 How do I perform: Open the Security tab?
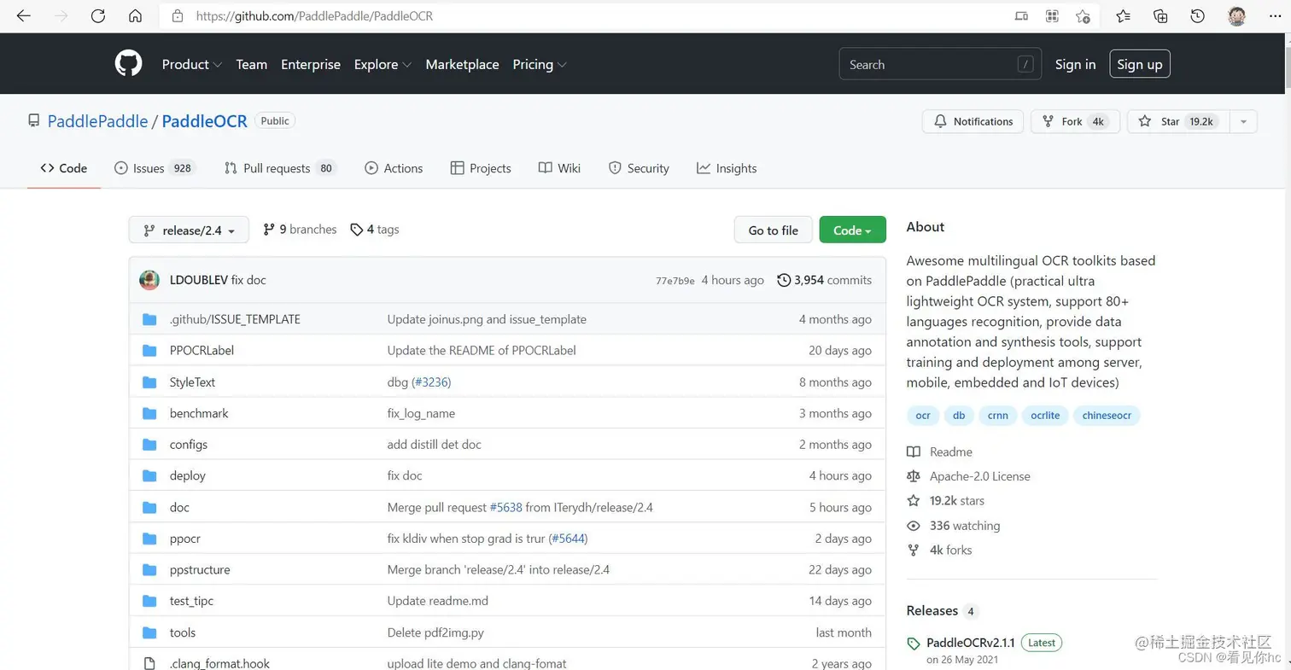click(639, 168)
